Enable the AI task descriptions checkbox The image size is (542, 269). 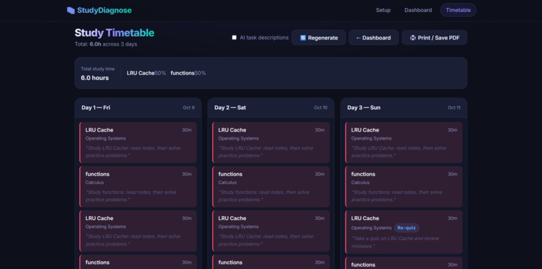[235, 38]
